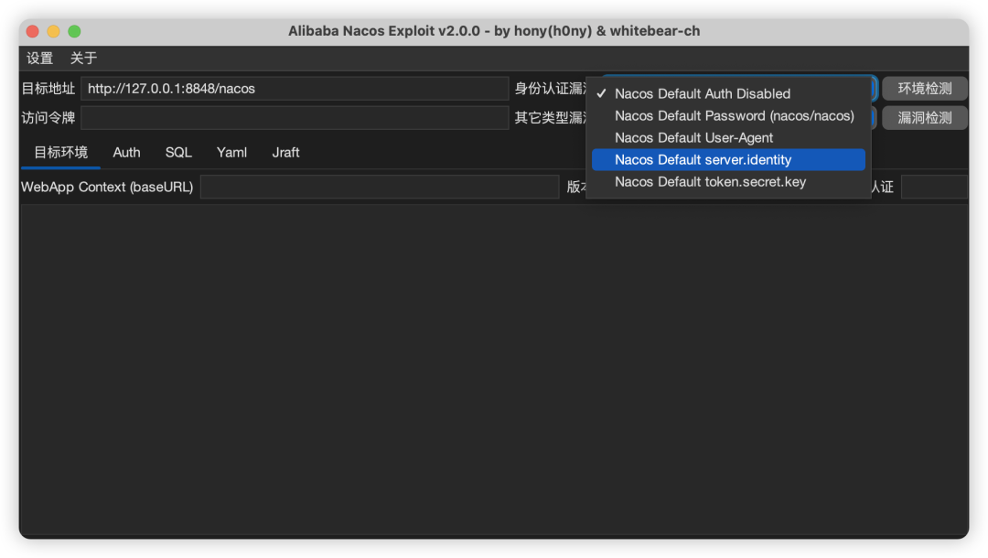Screen dimensions: 988x558
Task: Switch to the Auth tab
Action: [126, 153]
